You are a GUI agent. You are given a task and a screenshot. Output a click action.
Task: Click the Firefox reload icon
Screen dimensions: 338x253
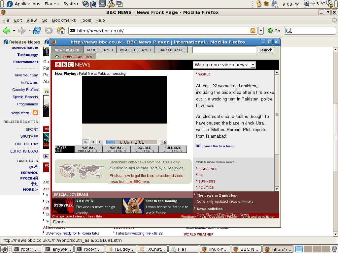tap(37, 31)
